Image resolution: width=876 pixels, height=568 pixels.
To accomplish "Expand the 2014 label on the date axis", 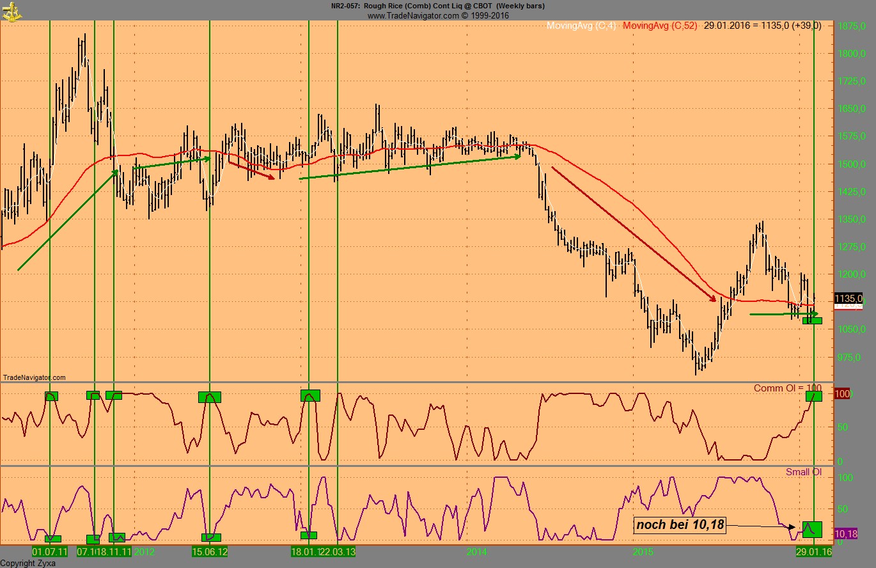I will [476, 551].
